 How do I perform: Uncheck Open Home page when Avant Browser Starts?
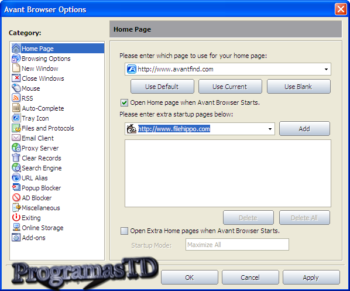(x=124, y=102)
